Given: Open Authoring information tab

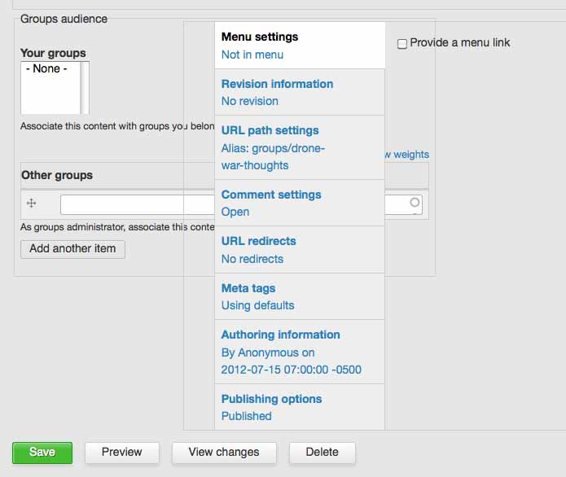Looking at the screenshot, I should coord(300,352).
